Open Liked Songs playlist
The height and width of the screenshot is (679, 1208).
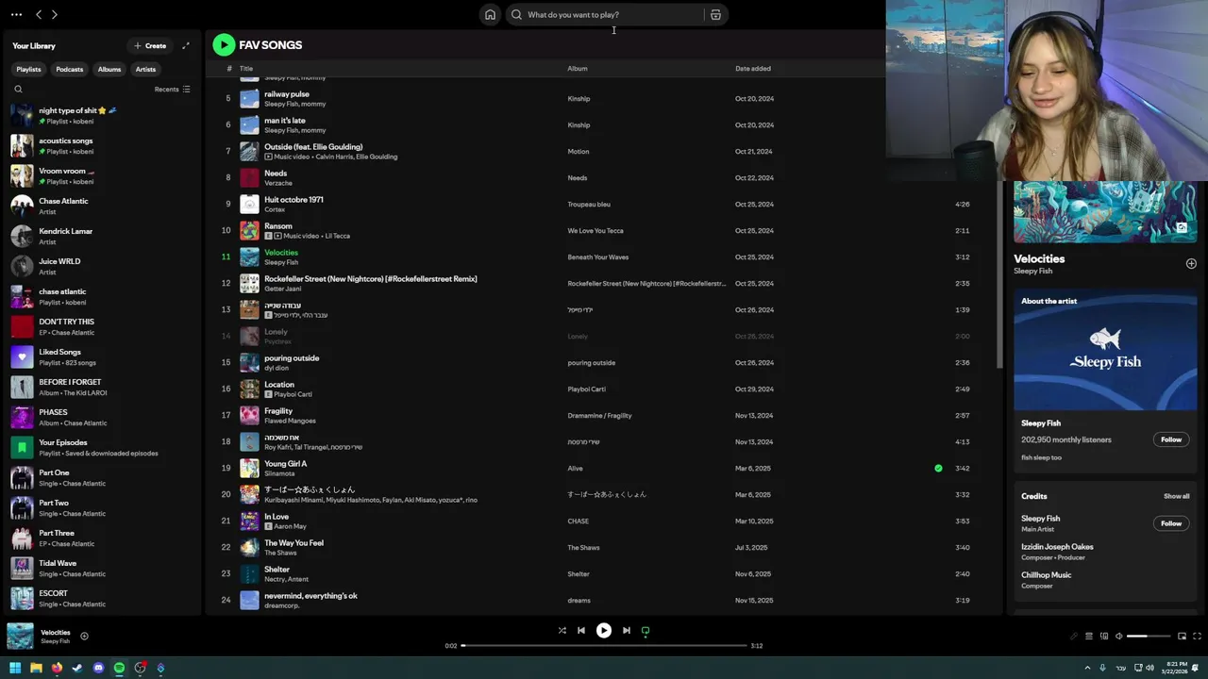[102, 357]
